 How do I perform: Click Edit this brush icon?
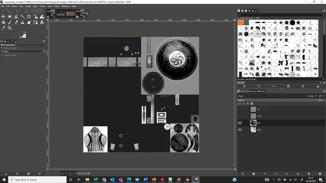click(x=244, y=86)
